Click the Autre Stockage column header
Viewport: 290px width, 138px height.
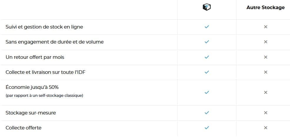(x=265, y=7)
